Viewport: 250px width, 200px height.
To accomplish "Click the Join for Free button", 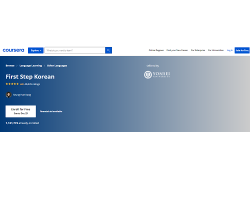I will [242, 50].
